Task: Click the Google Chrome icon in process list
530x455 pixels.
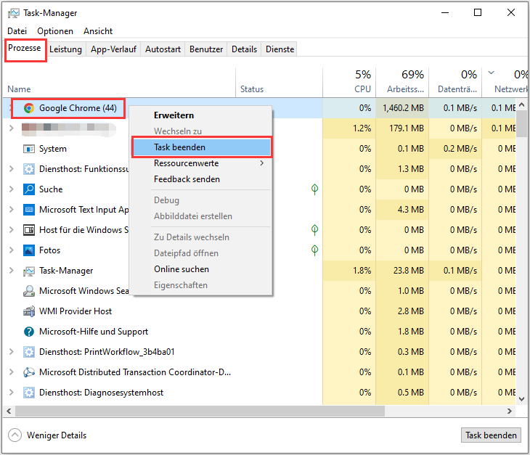Action: point(29,108)
